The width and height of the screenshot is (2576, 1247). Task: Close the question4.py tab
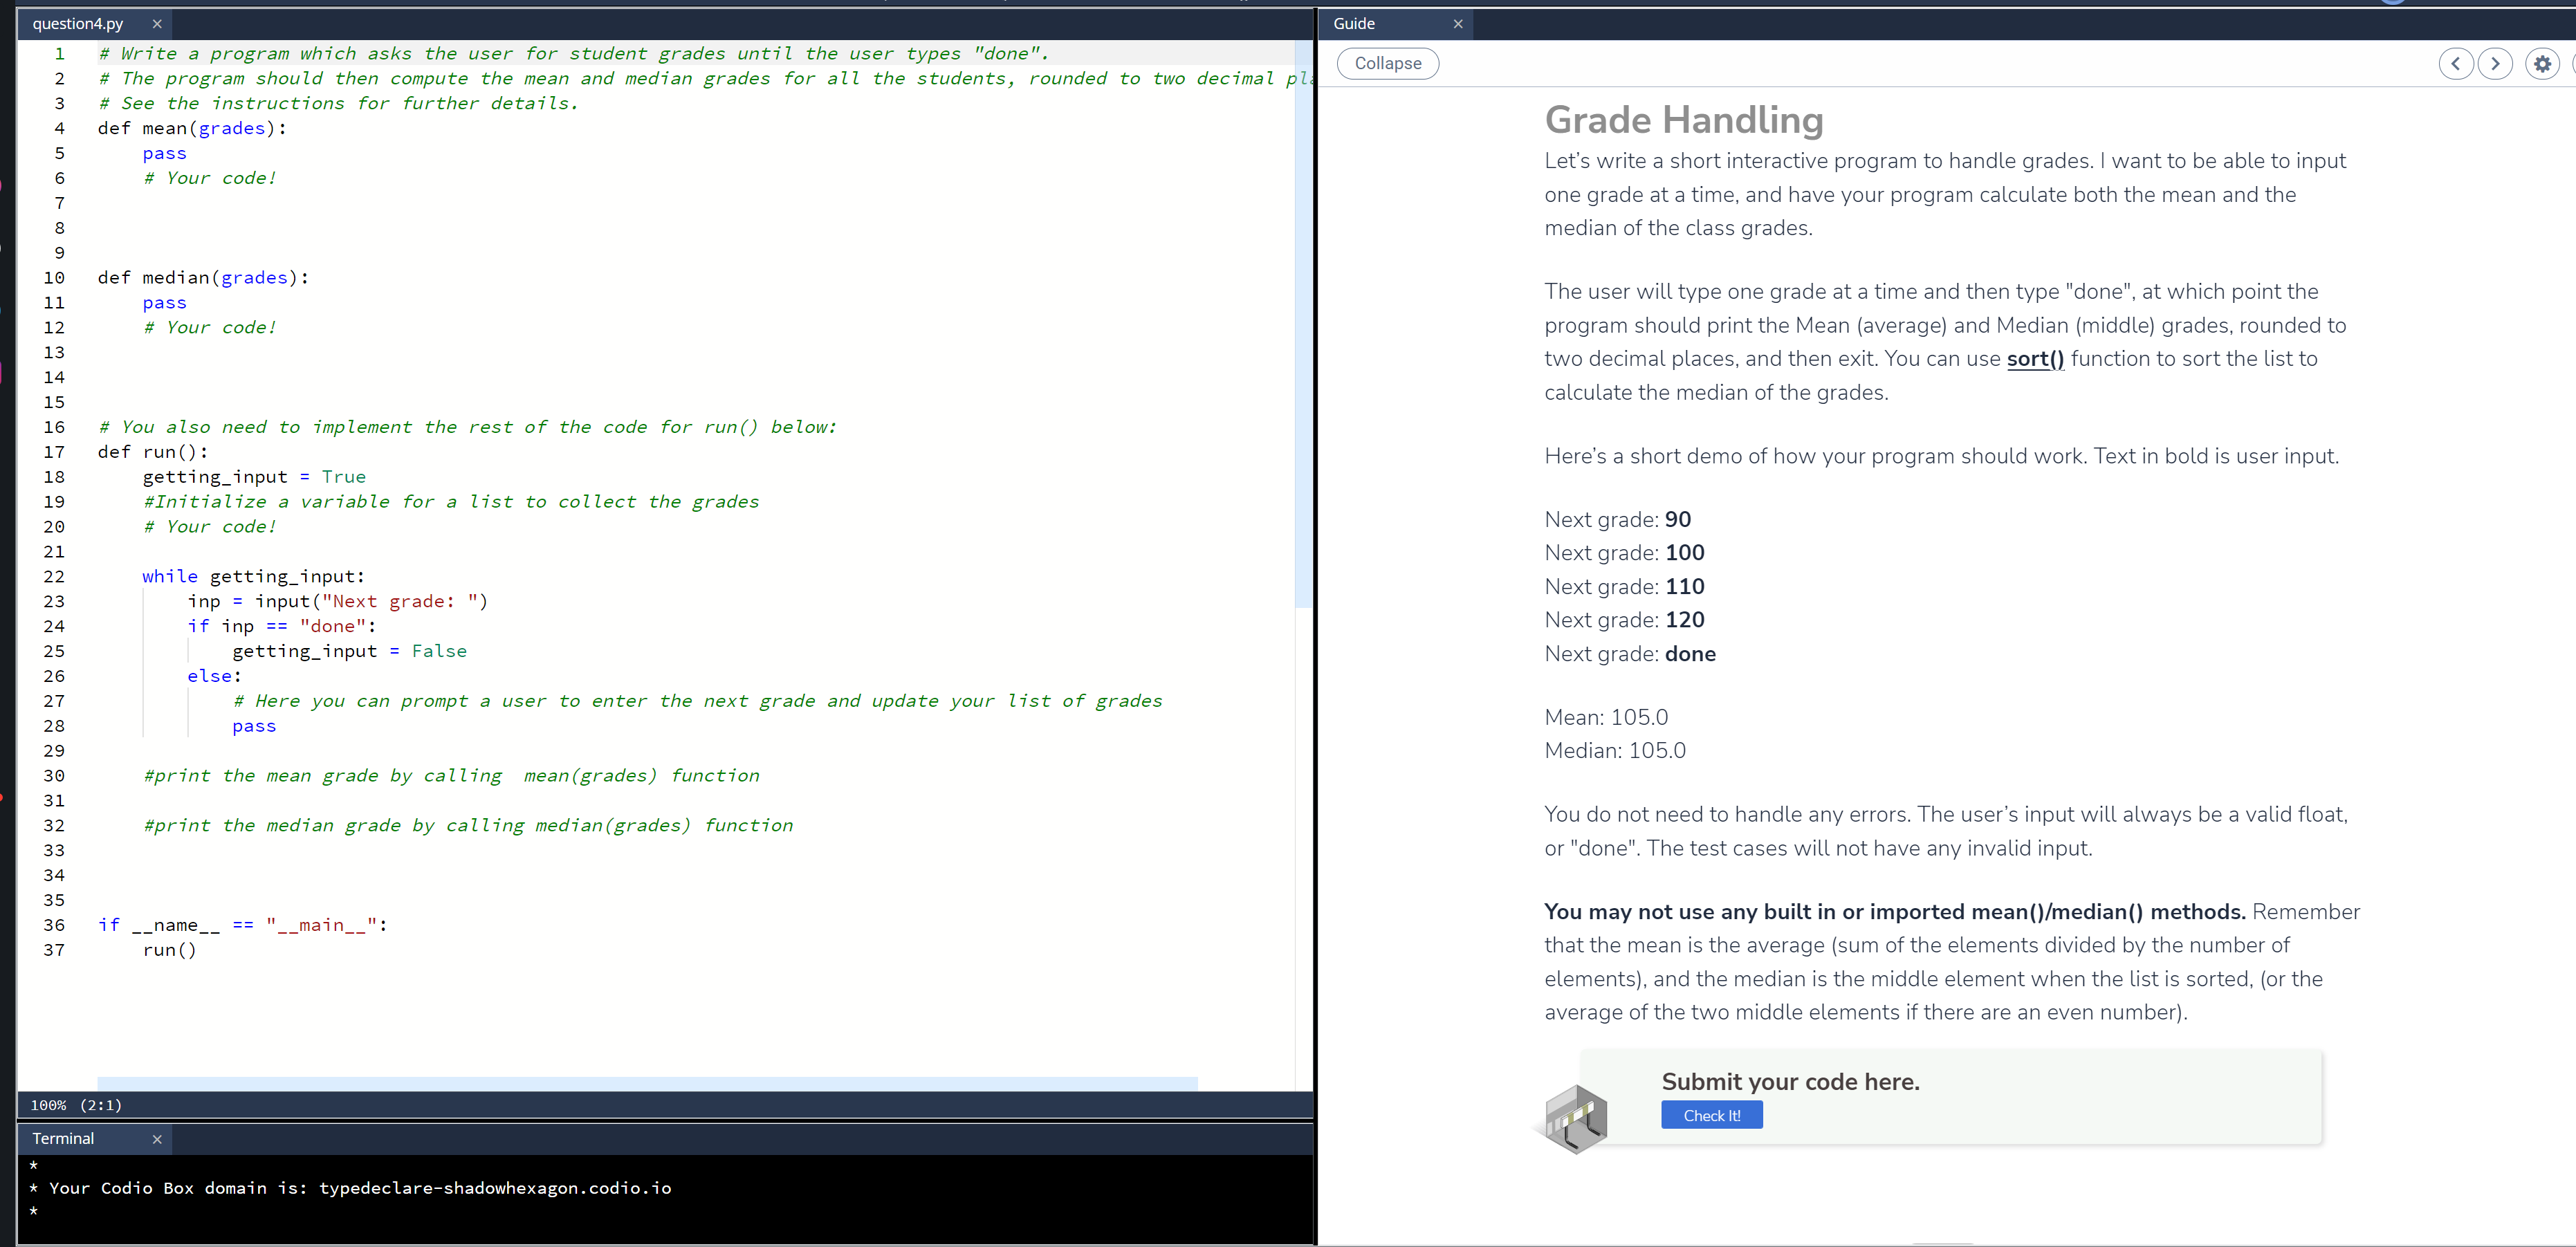tap(157, 24)
